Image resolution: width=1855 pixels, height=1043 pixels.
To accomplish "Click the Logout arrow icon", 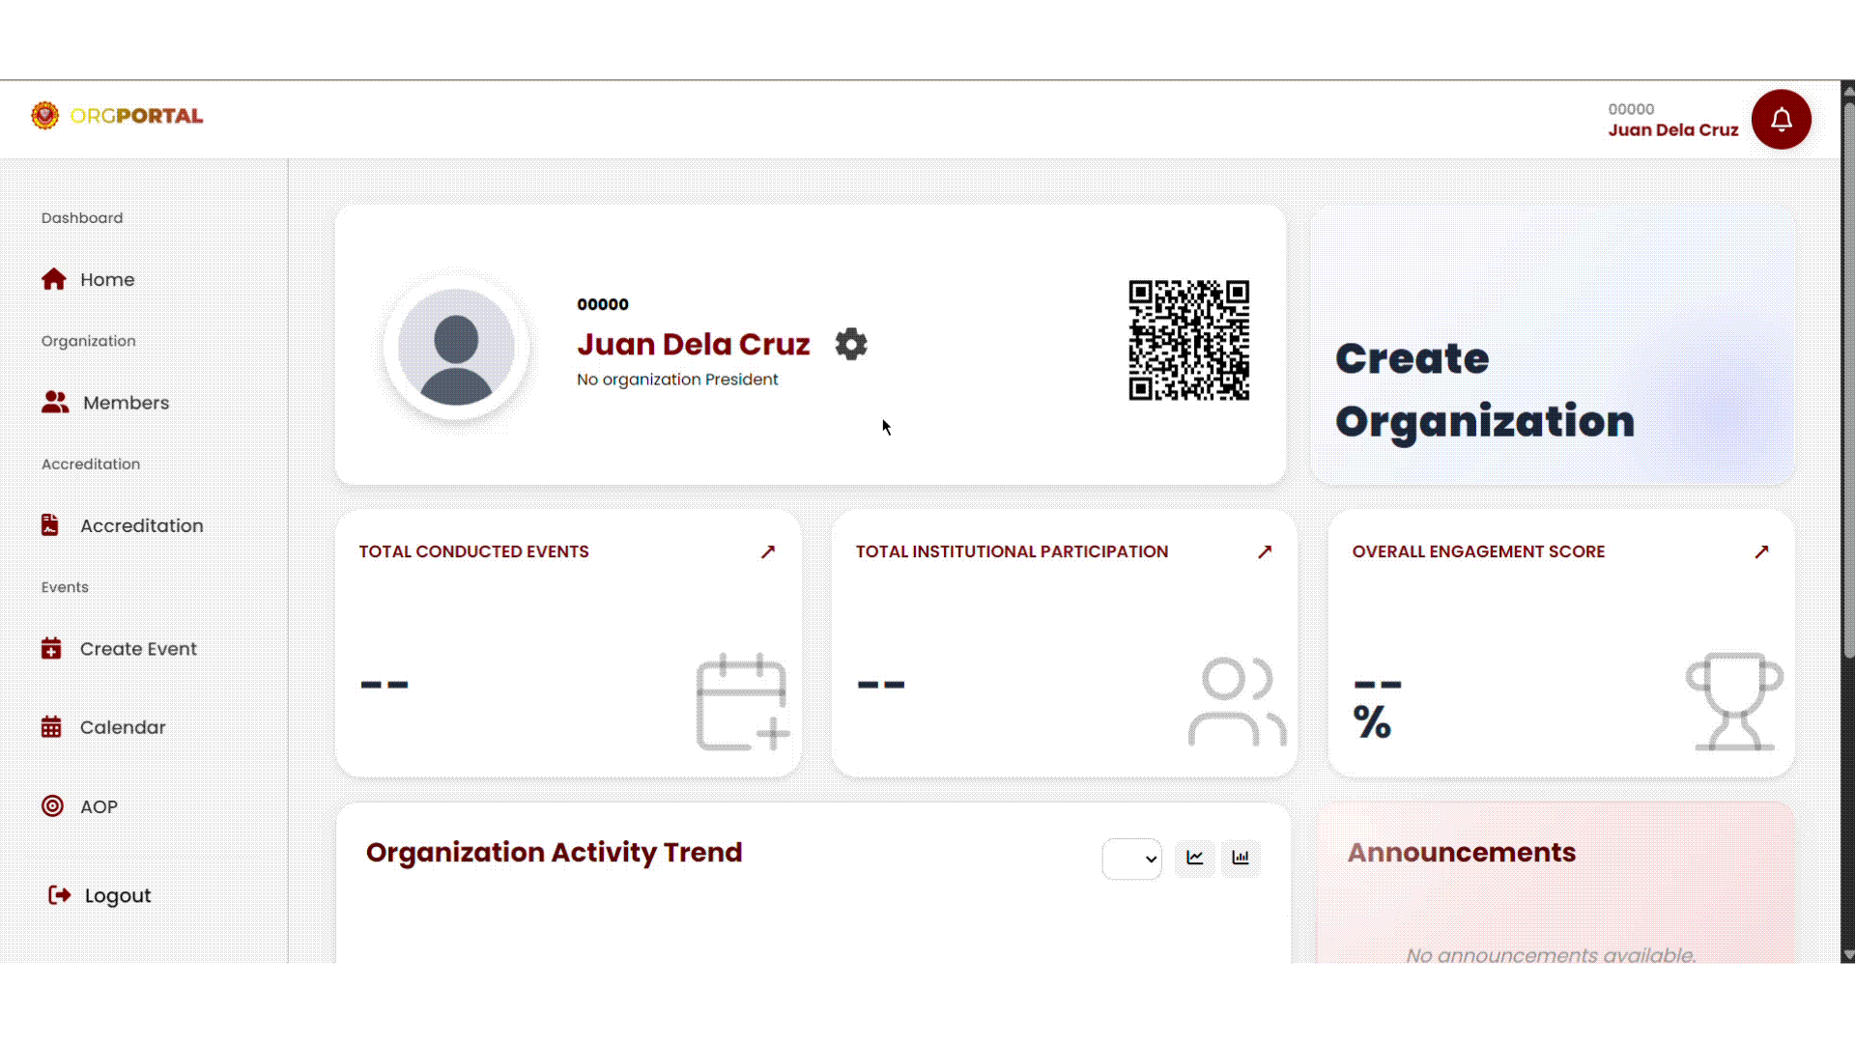I will (x=60, y=895).
